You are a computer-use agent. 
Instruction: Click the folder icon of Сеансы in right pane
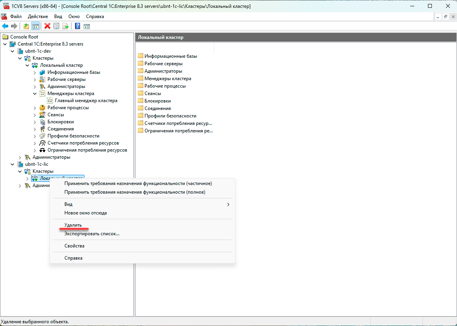pos(141,93)
